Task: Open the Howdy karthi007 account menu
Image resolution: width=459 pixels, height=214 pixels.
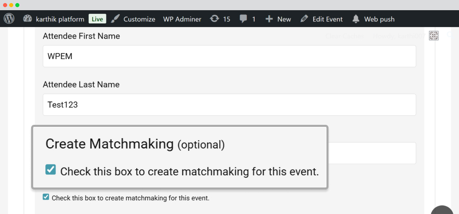Action: click(399, 36)
